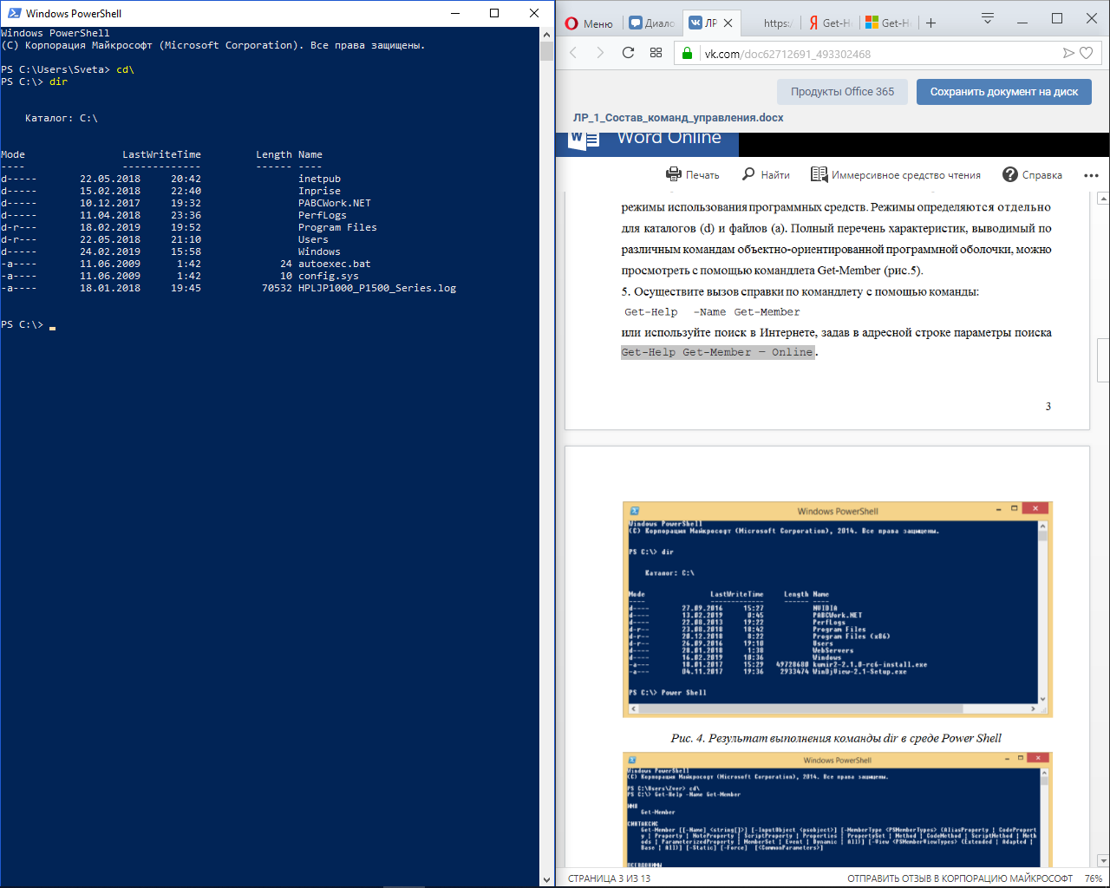Reload the page in Opera
Screen dimensions: 1110x888
click(628, 53)
